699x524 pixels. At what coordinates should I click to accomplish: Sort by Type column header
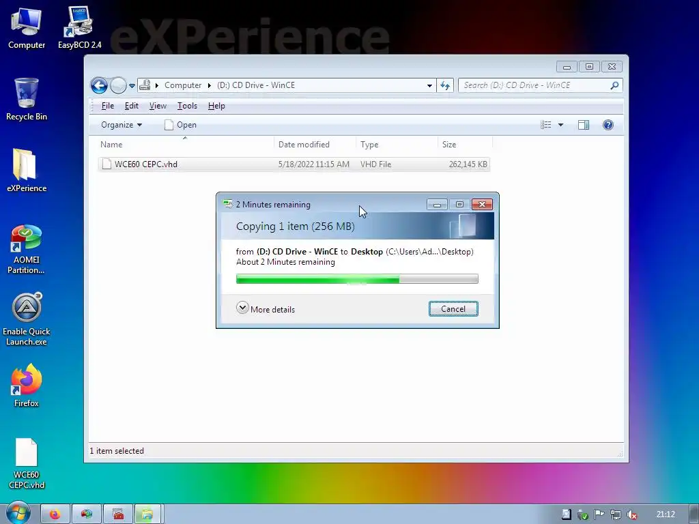point(397,145)
